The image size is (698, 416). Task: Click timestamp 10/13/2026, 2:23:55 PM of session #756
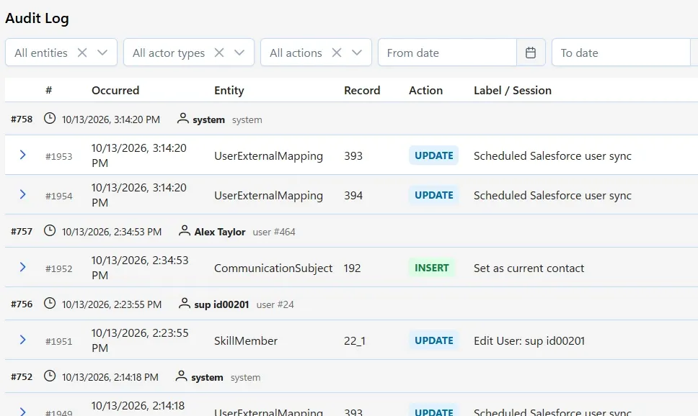tap(112, 304)
